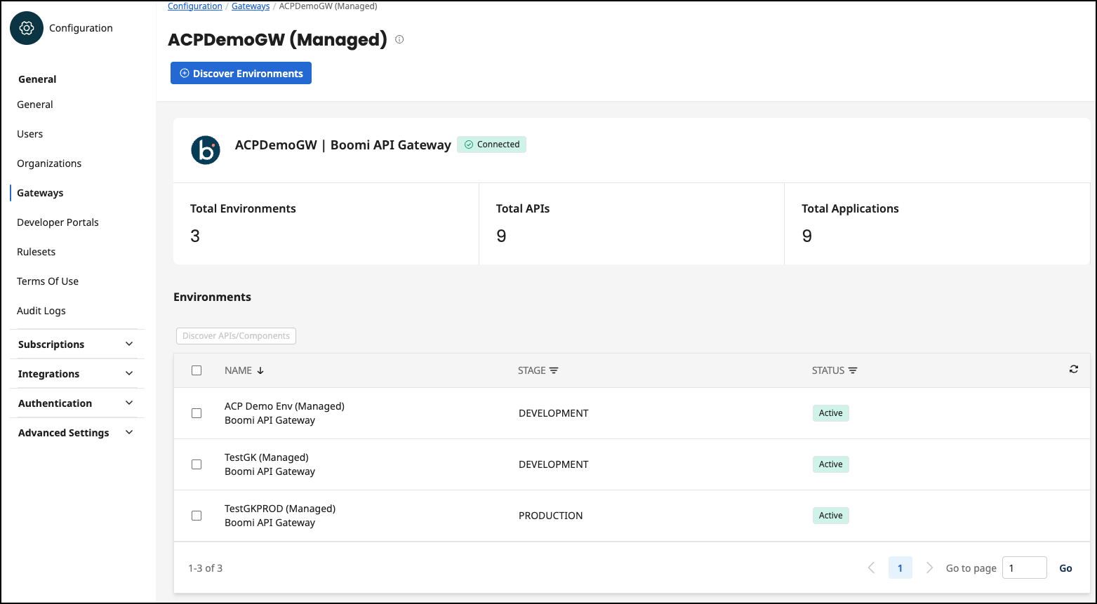The width and height of the screenshot is (1097, 604).
Task: Tick the TestGKPROD row checkbox
Action: click(197, 516)
